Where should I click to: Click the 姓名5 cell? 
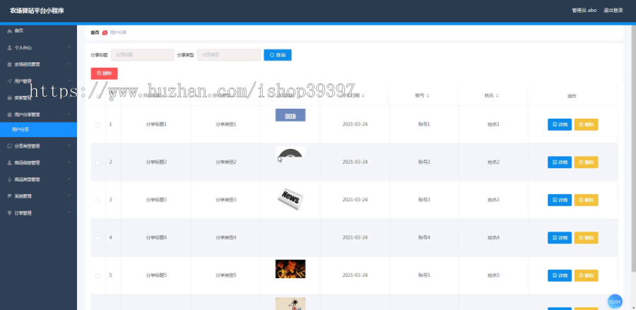(x=493, y=275)
